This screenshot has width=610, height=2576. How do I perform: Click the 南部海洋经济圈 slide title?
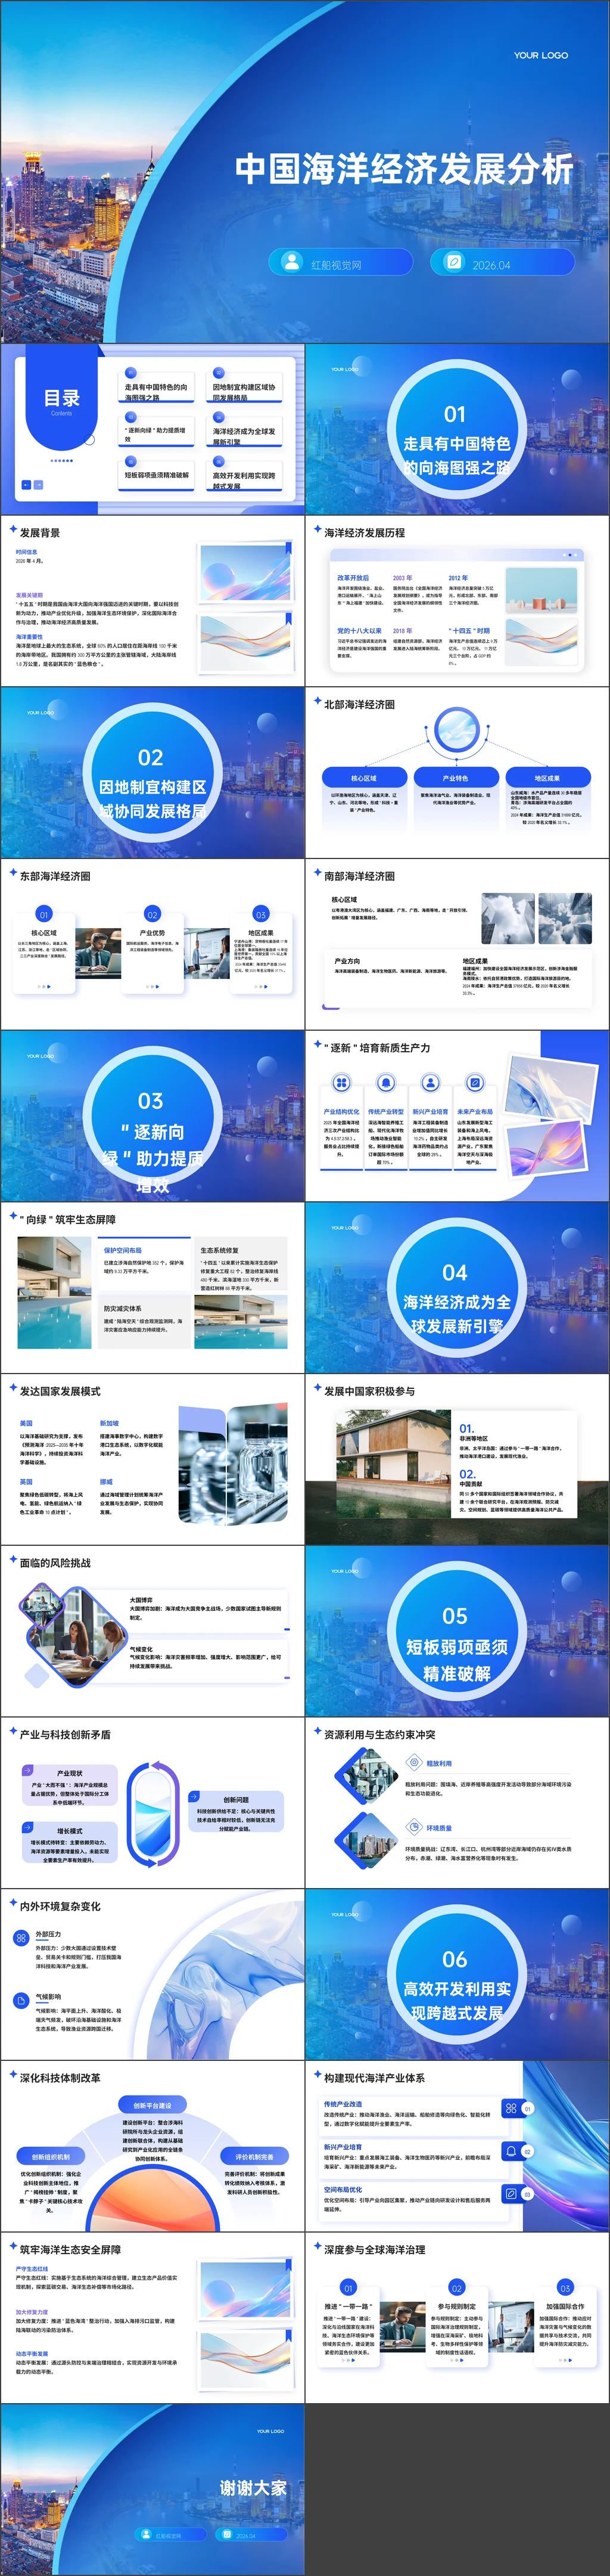pyautogui.click(x=359, y=876)
